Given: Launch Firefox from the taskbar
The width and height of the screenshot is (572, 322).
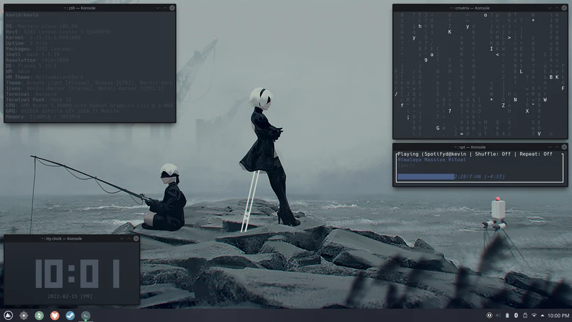Looking at the screenshot, I should pos(55,315).
